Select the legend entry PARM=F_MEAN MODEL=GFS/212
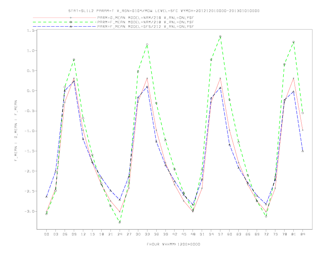The image size is (330, 255). 145,27
